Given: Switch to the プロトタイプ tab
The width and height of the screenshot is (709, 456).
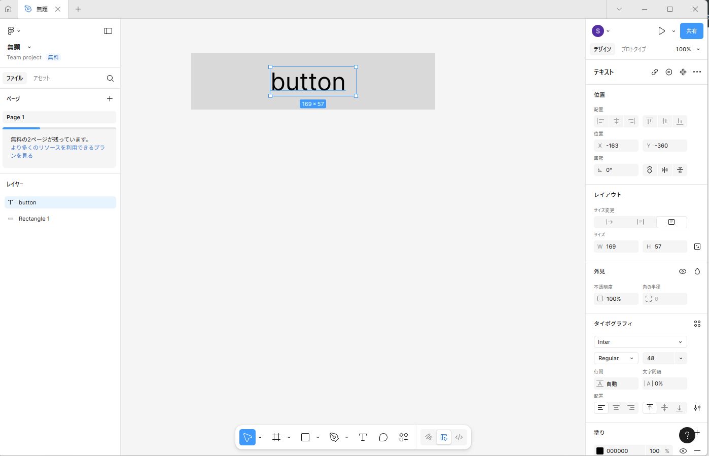Looking at the screenshot, I should click(633, 49).
